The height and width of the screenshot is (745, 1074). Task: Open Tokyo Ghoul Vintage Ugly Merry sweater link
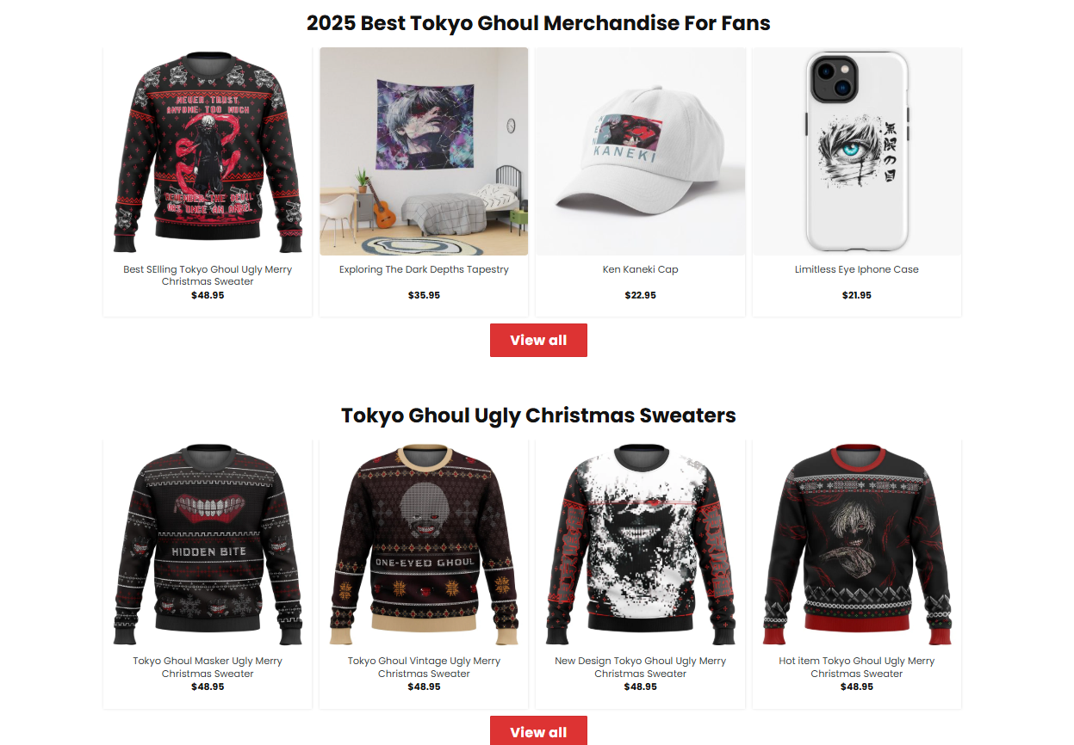[424, 668]
